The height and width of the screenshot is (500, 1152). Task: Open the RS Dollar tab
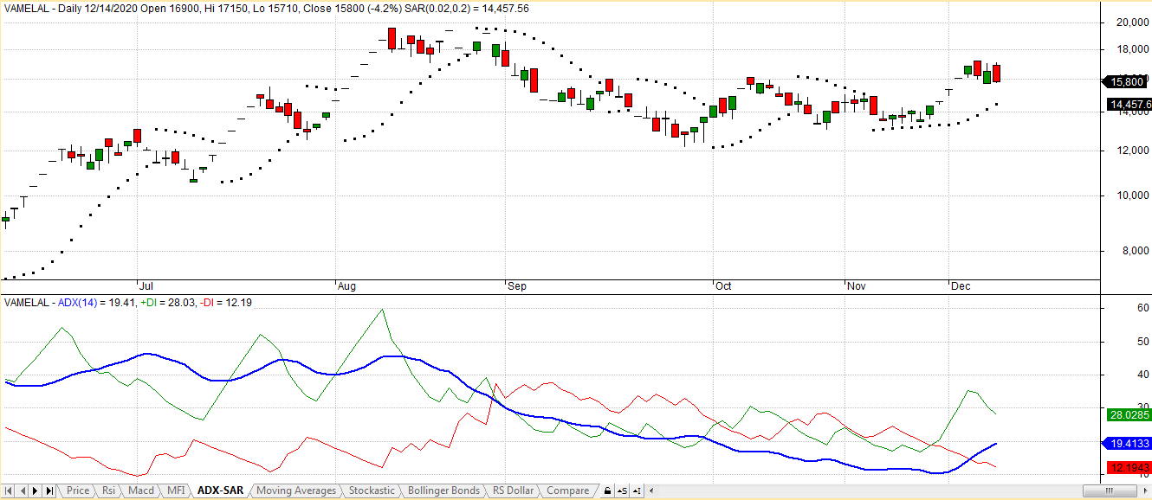[513, 490]
